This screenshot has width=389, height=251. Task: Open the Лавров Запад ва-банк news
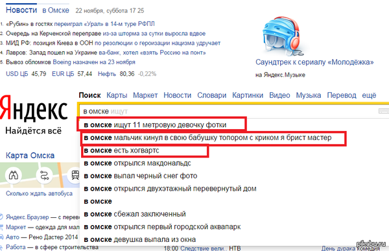(x=106, y=53)
